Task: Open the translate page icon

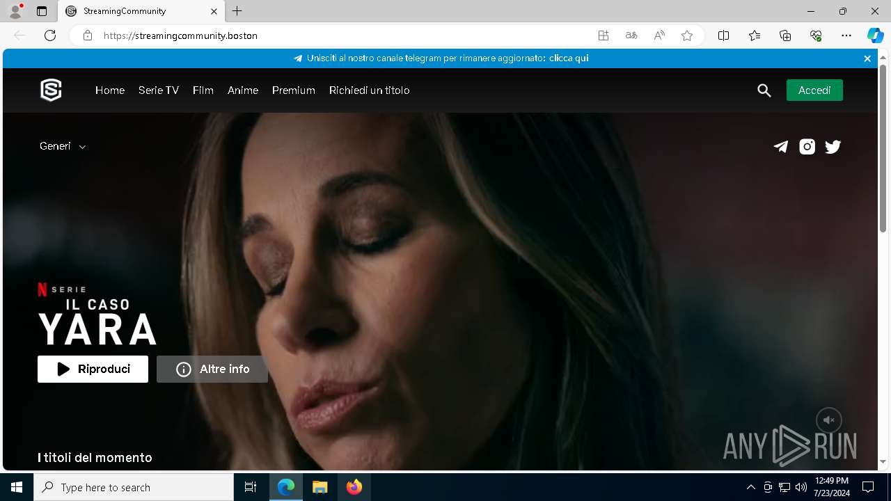Action: click(x=631, y=35)
